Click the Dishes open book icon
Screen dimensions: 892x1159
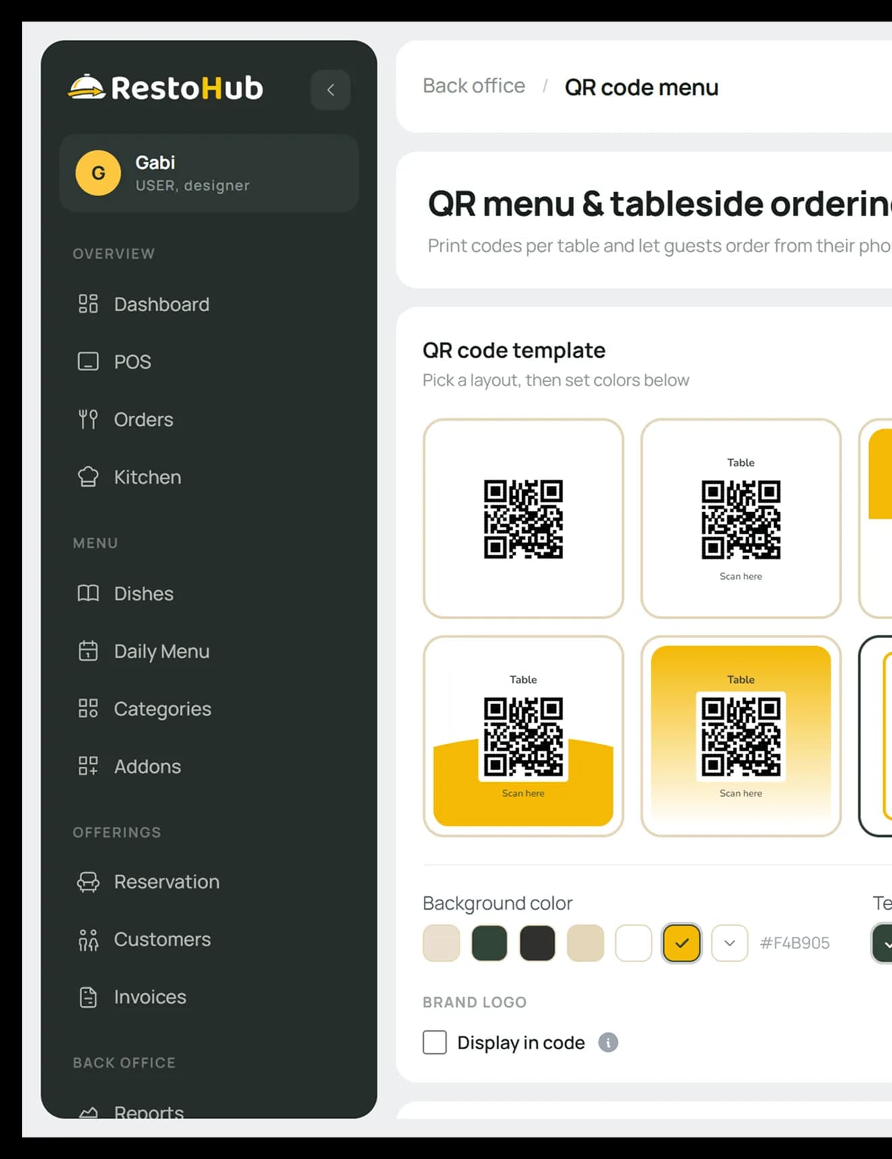(x=88, y=594)
